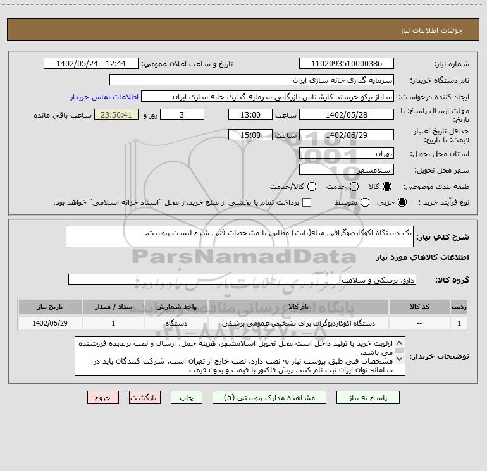Click the validity time field 15:00
This screenshot has width=487, height=471.
[250, 135]
